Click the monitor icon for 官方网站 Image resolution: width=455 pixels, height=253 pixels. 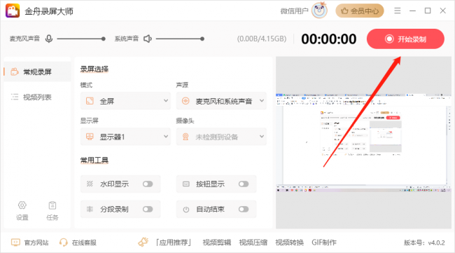coord(15,242)
